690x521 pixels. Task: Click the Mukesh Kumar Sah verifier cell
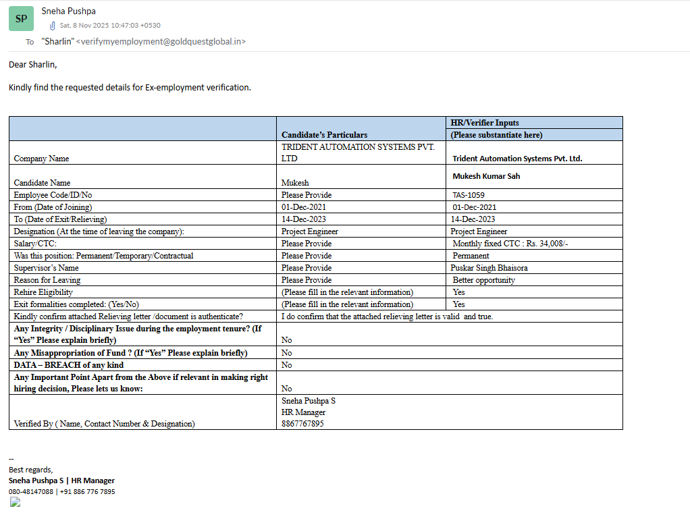pos(486,176)
